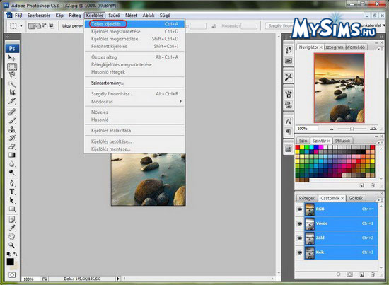The width and height of the screenshot is (389, 285).
Task: Toggle visibility of the Vörös channel
Action: [300, 223]
